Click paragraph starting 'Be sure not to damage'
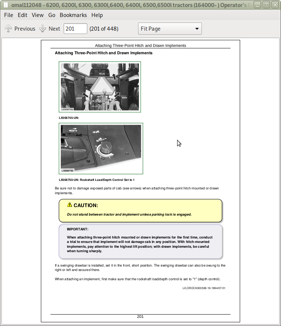281x326 pixels. [x=137, y=191]
